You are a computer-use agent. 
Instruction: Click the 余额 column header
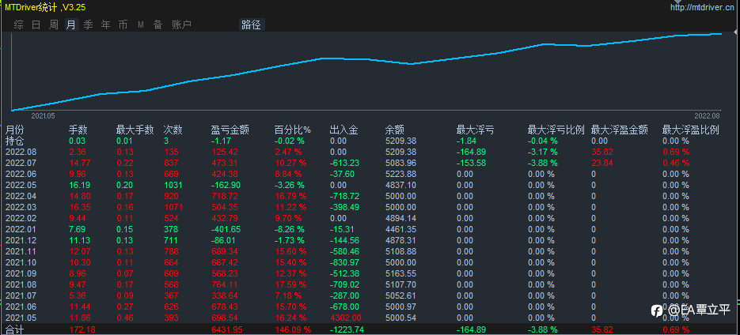tap(395, 130)
